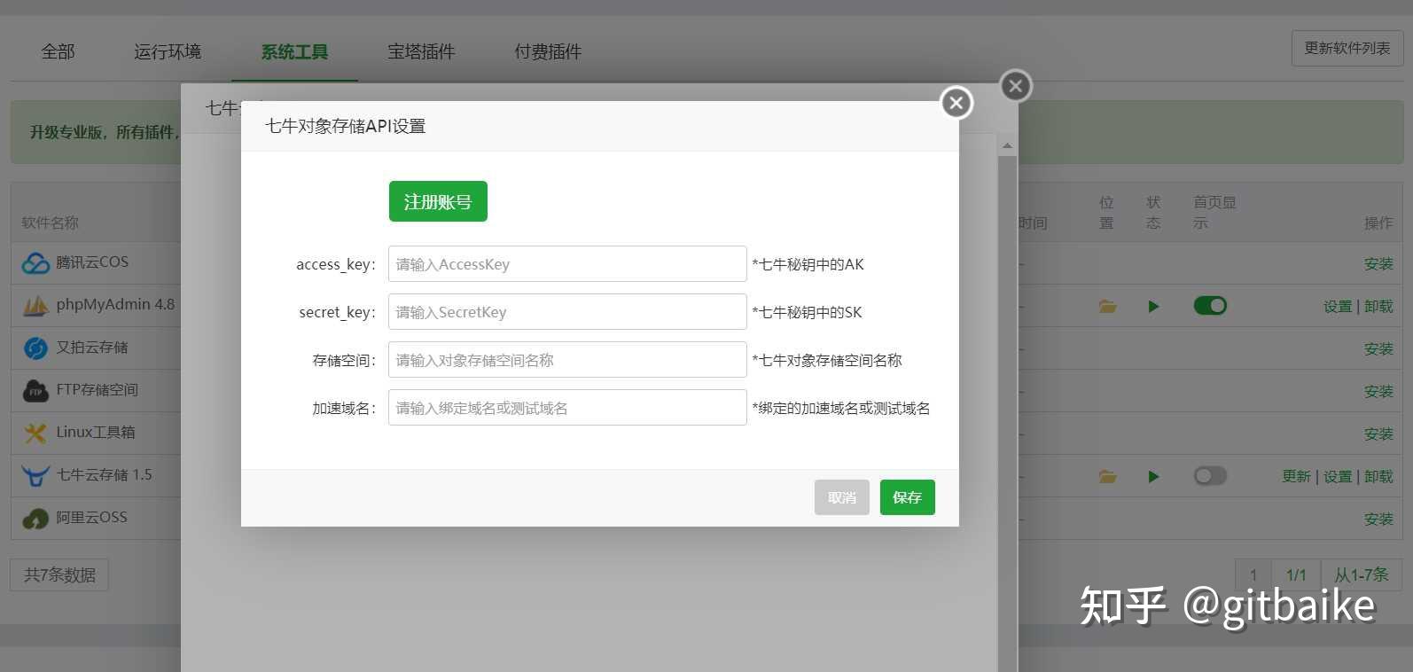Click the phpMyAdmin 4.8 name text
The width and height of the screenshot is (1413, 672).
(115, 305)
